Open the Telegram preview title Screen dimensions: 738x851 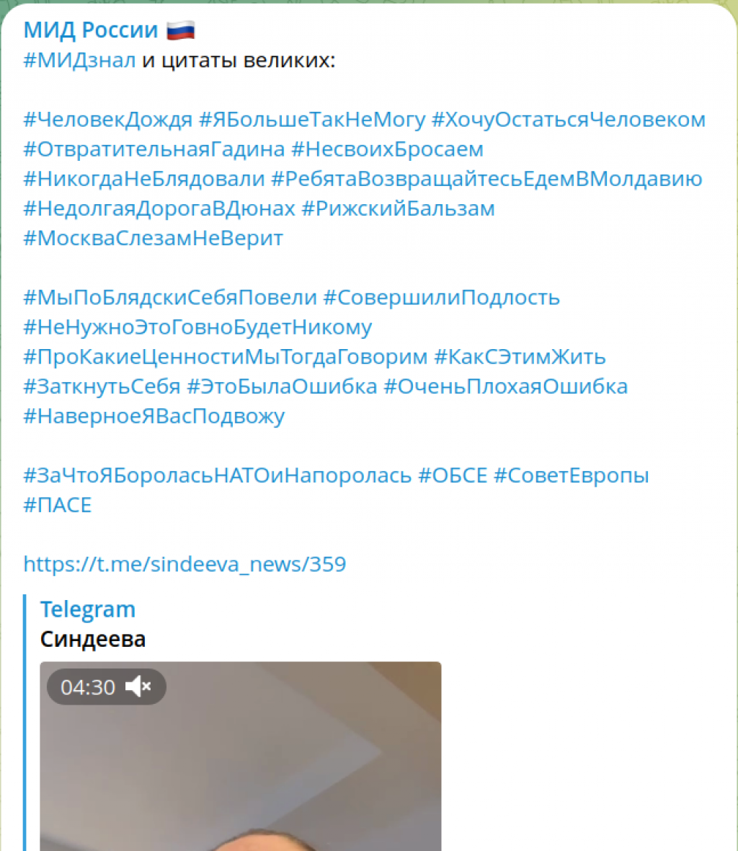click(88, 609)
